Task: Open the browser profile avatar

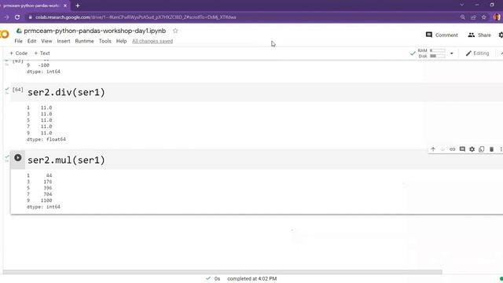Action: 497,17
